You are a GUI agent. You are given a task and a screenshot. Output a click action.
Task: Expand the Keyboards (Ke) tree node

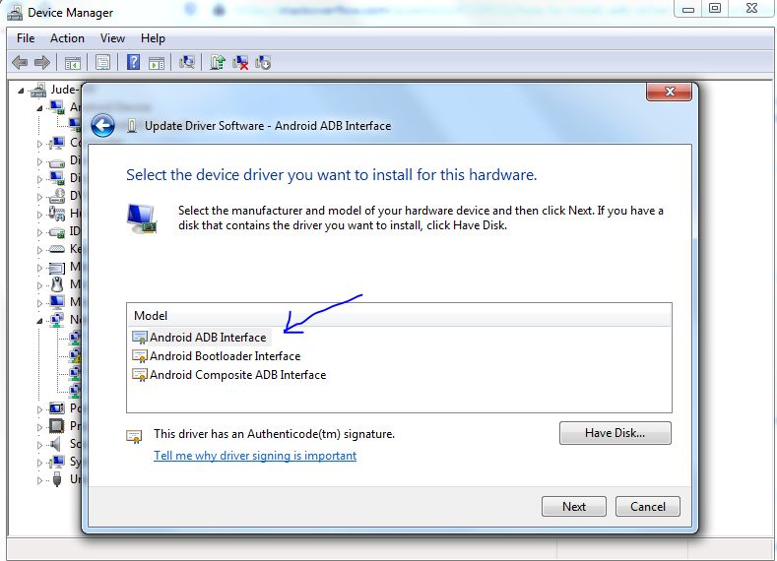pyautogui.click(x=39, y=250)
